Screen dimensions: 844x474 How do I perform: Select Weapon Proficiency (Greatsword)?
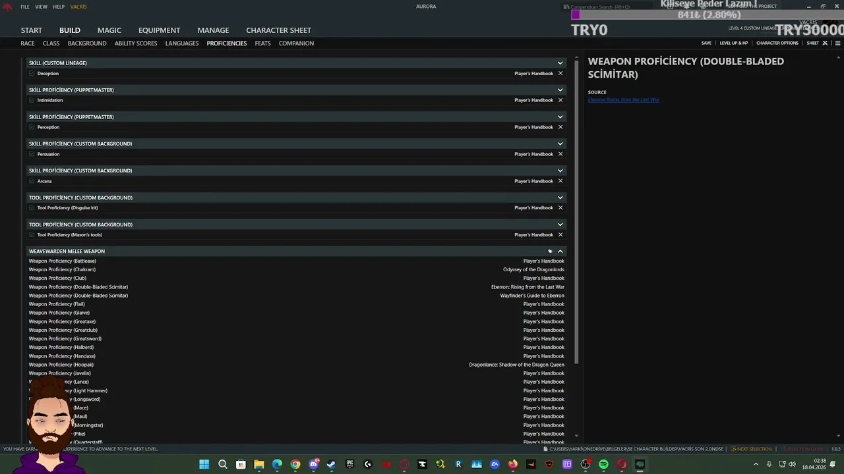(x=297, y=338)
